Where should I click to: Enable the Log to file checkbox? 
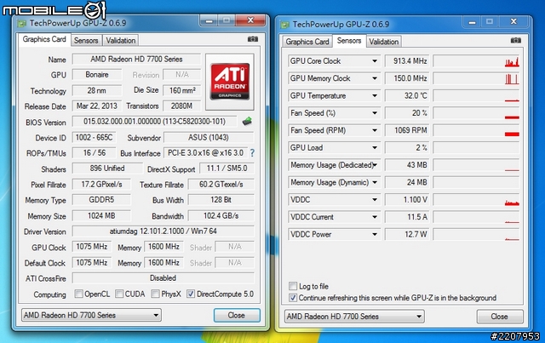293,286
